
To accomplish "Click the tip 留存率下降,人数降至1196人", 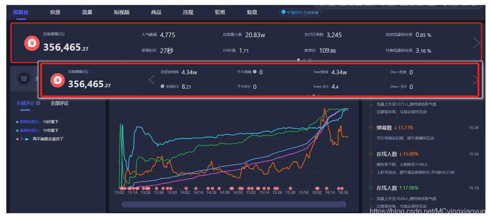I will (402, 164).
